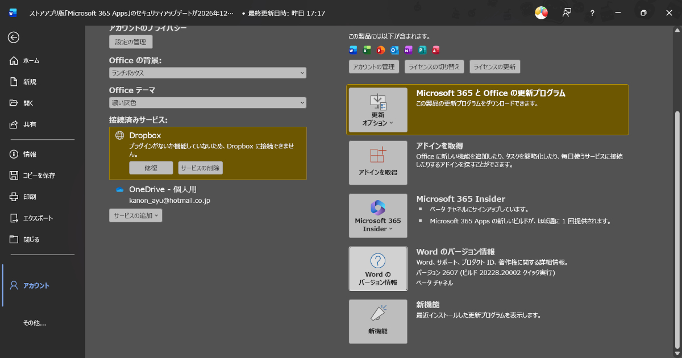Viewport: 682px width, 358px height.
Task: Click the Publisher product icon
Action: click(422, 50)
